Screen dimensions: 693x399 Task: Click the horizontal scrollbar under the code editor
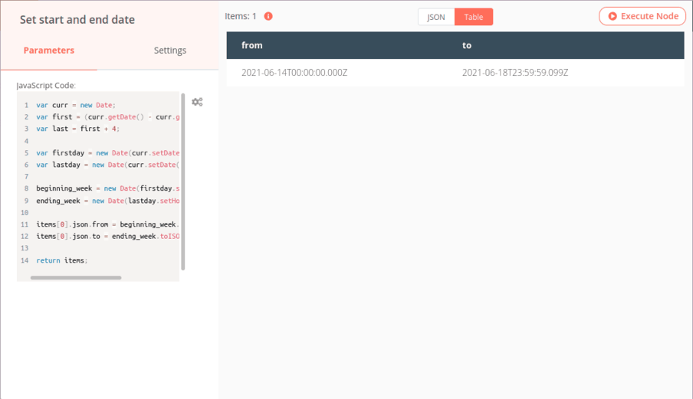[76, 277]
